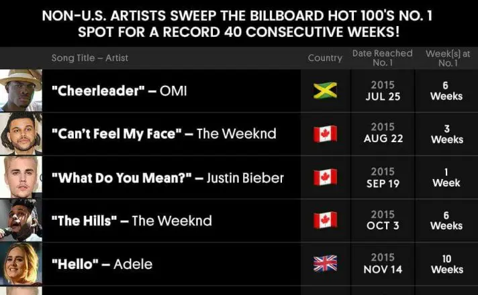Click the 2015 NOV 14 date cell
The image size is (478, 295).
pos(383,264)
